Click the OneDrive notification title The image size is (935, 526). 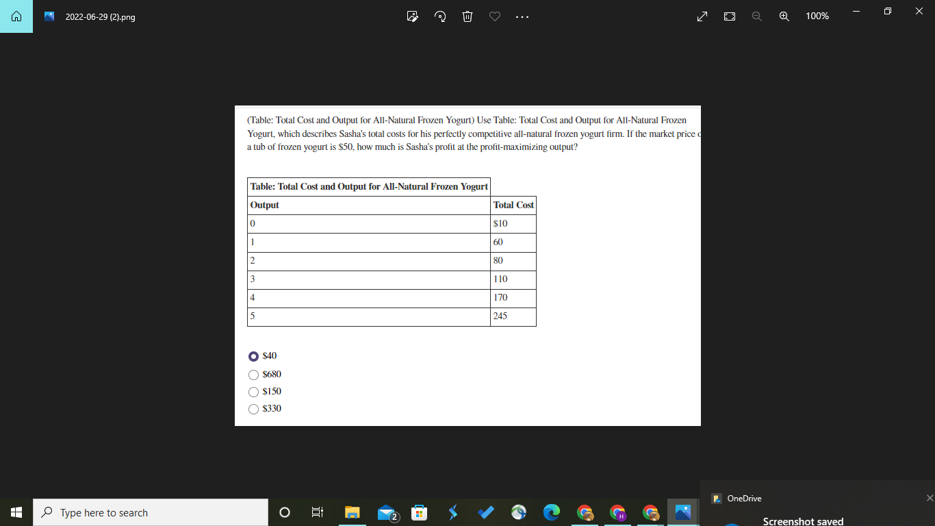point(744,499)
